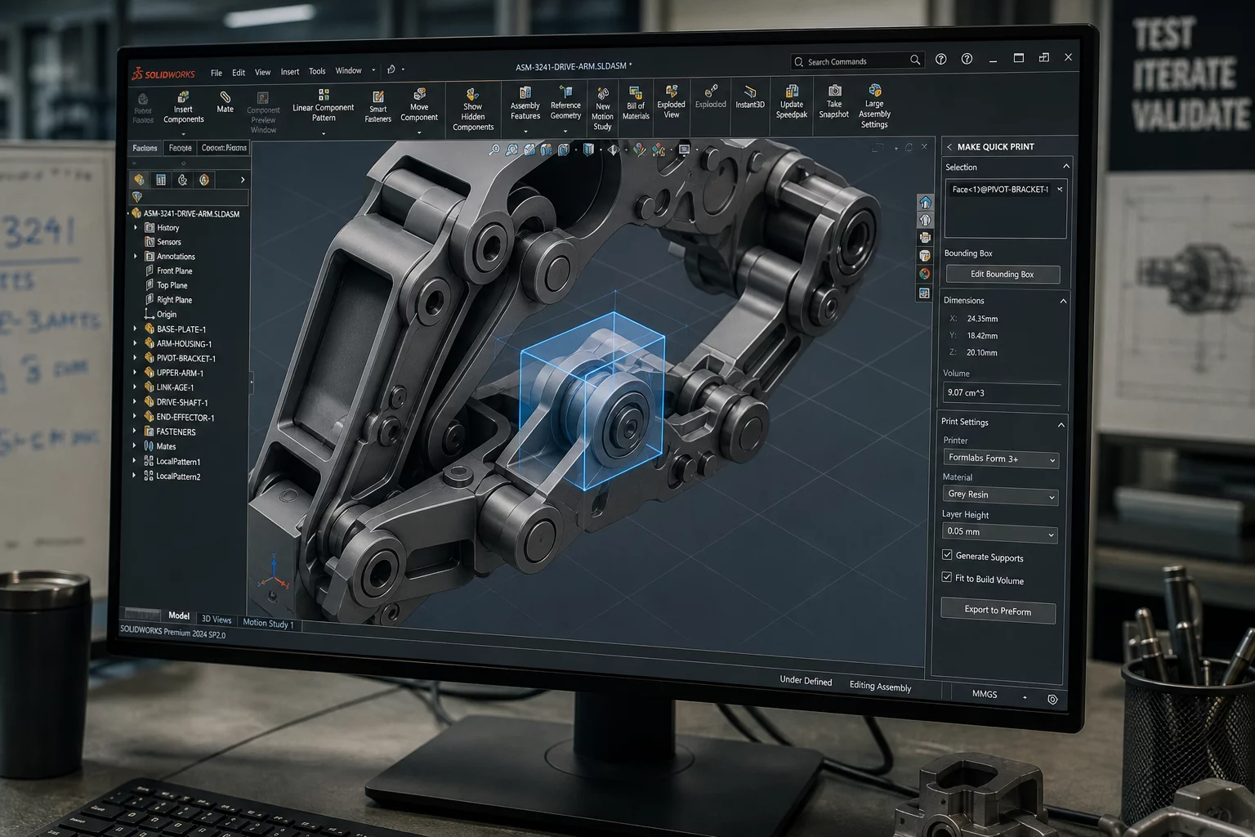1255x837 pixels.
Task: Uncheck Fit to Build Volume checkbox
Action: pyautogui.click(x=947, y=577)
